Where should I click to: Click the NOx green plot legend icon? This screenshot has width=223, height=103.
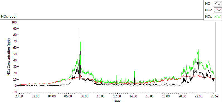218,16
